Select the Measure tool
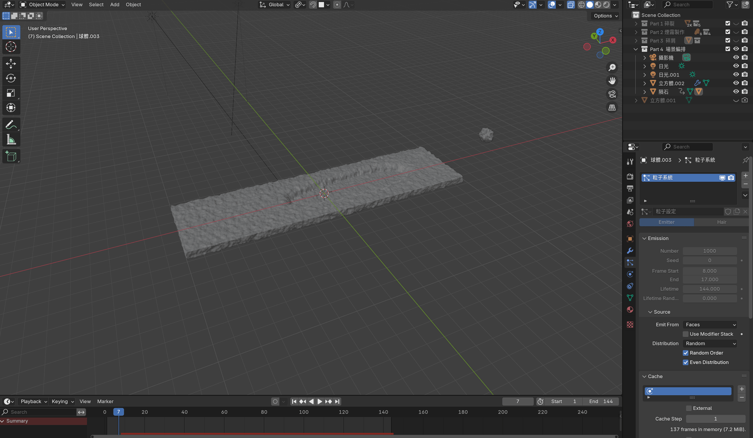 pyautogui.click(x=11, y=140)
